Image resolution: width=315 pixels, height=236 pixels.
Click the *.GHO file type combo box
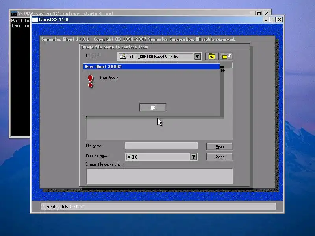pos(161,157)
